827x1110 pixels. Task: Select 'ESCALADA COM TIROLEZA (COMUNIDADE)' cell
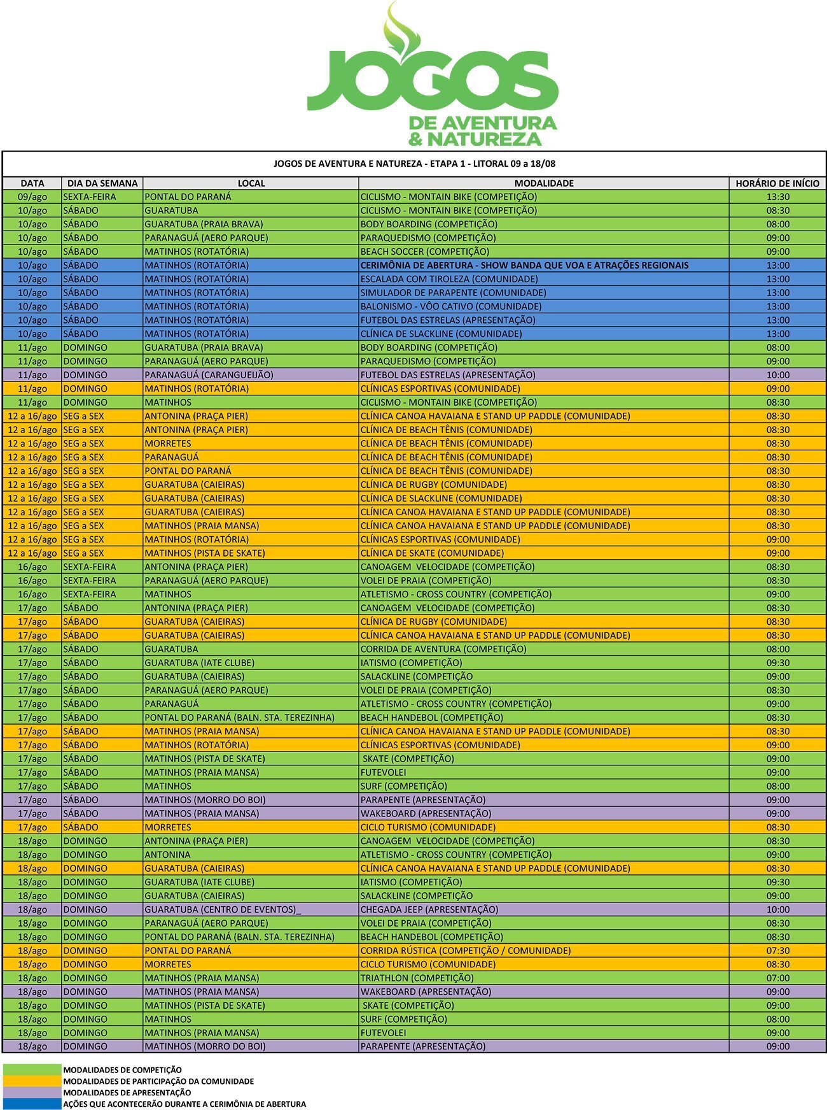544,279
